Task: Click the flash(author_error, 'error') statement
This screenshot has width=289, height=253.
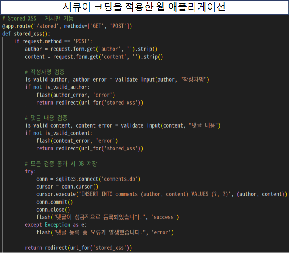Action: tap(76, 95)
